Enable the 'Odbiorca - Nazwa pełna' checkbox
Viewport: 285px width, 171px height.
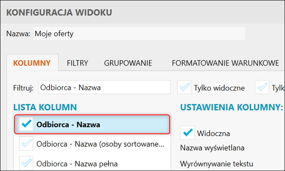click(27, 163)
